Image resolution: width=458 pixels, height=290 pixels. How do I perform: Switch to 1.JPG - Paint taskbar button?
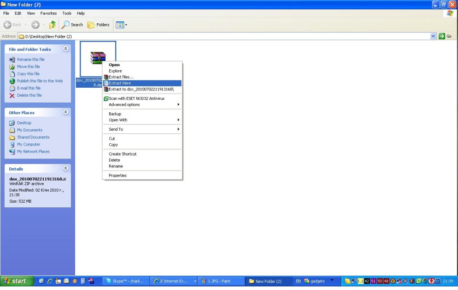[221, 281]
